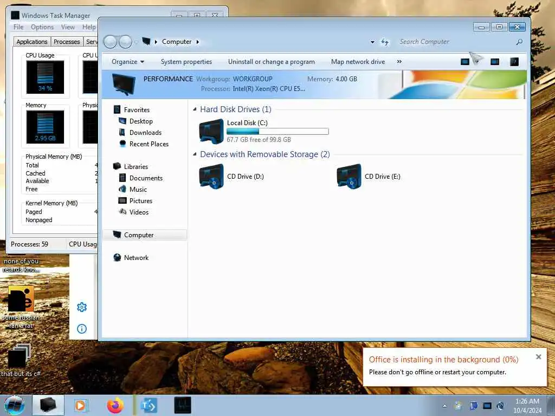The width and height of the screenshot is (555, 416).
Task: Click Computer in navigation pane
Action: (x=139, y=235)
